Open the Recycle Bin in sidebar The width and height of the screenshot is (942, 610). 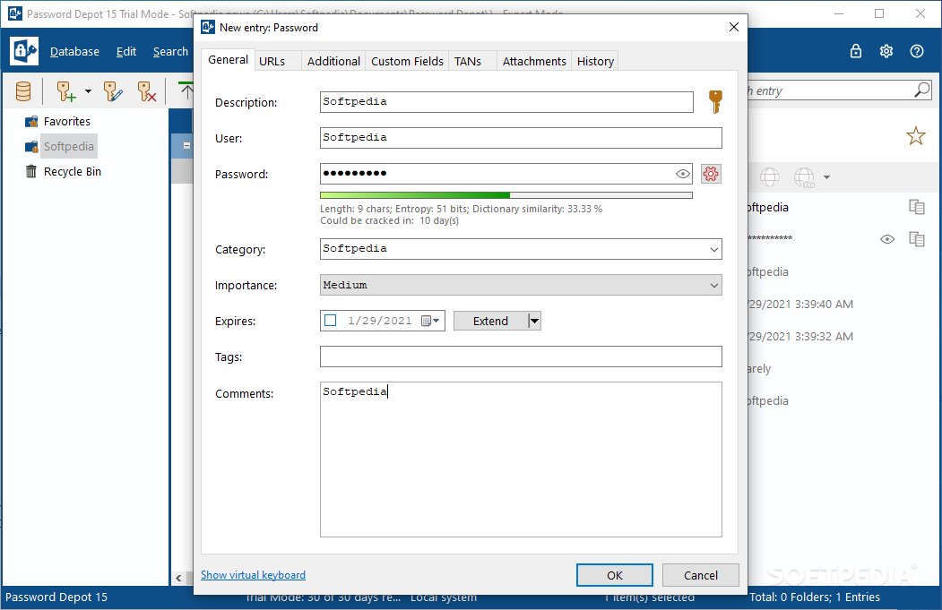click(72, 172)
